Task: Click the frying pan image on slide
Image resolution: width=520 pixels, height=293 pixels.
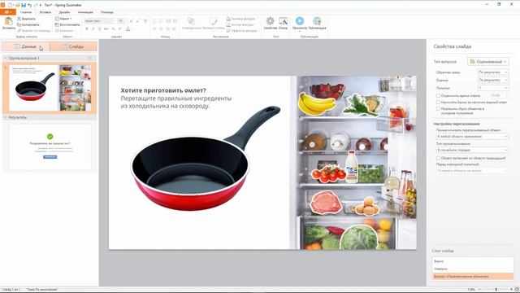Action: coord(206,158)
